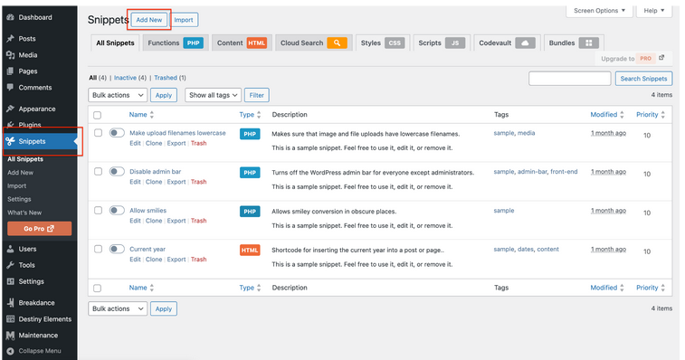
Task: Show Trashed snippets filter link
Action: pyautogui.click(x=166, y=78)
